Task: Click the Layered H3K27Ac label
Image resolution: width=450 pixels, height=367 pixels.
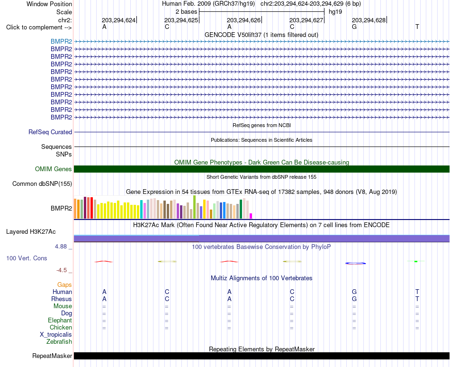Action: (31, 232)
